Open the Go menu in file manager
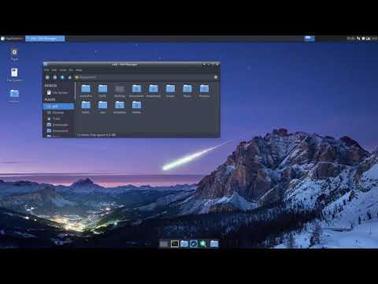Image resolution: width=378 pixels, height=284 pixels. (x=71, y=70)
